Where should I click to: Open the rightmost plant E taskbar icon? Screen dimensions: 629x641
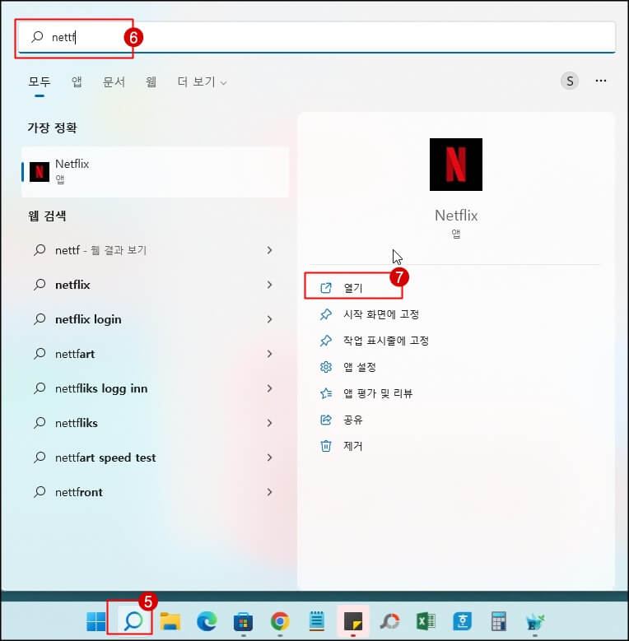point(535,622)
